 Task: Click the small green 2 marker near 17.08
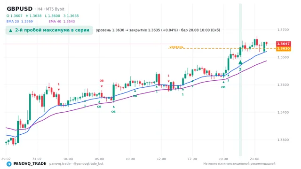(x=192, y=86)
